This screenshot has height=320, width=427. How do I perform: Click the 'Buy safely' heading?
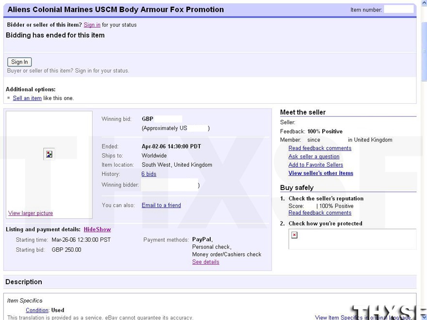[297, 188]
